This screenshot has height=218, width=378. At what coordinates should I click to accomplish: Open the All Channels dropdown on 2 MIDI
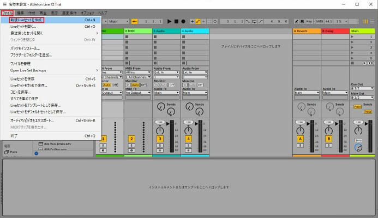(x=138, y=77)
